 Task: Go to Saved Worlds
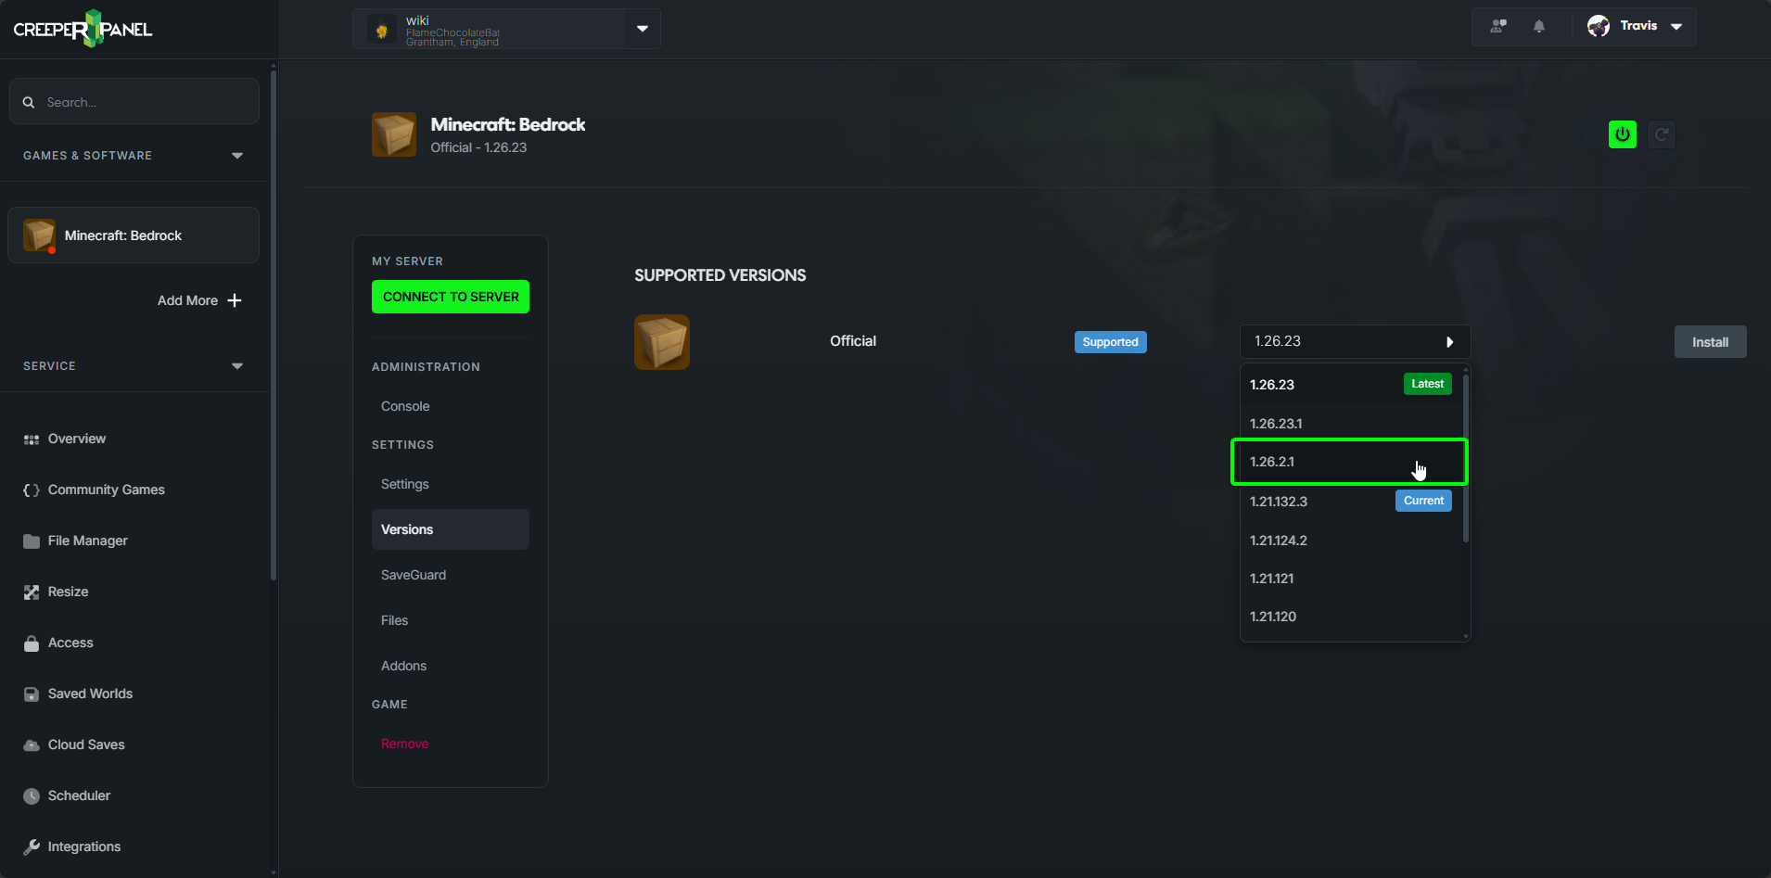click(90, 693)
